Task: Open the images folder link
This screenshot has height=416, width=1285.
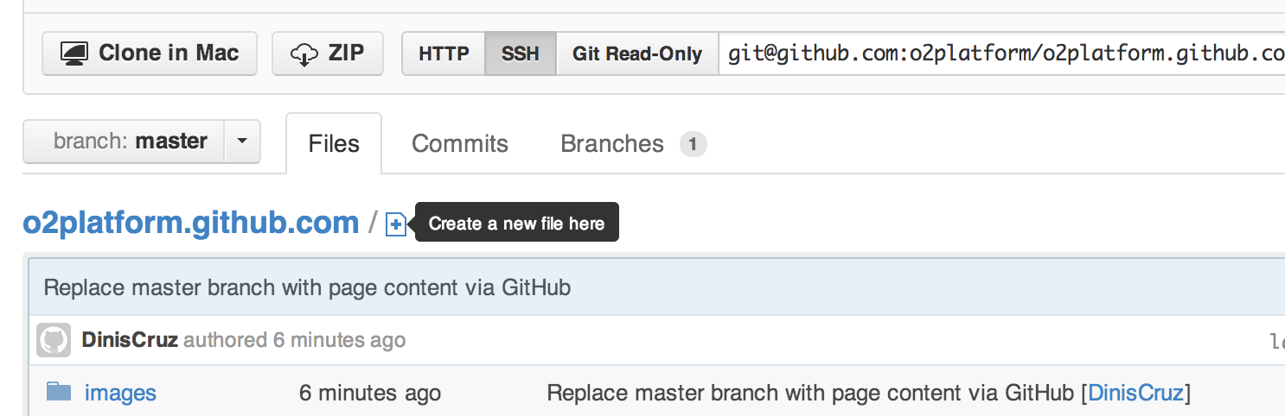Action: 120,394
